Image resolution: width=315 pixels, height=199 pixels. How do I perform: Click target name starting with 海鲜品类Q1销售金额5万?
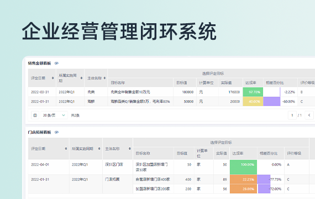tap(140, 102)
